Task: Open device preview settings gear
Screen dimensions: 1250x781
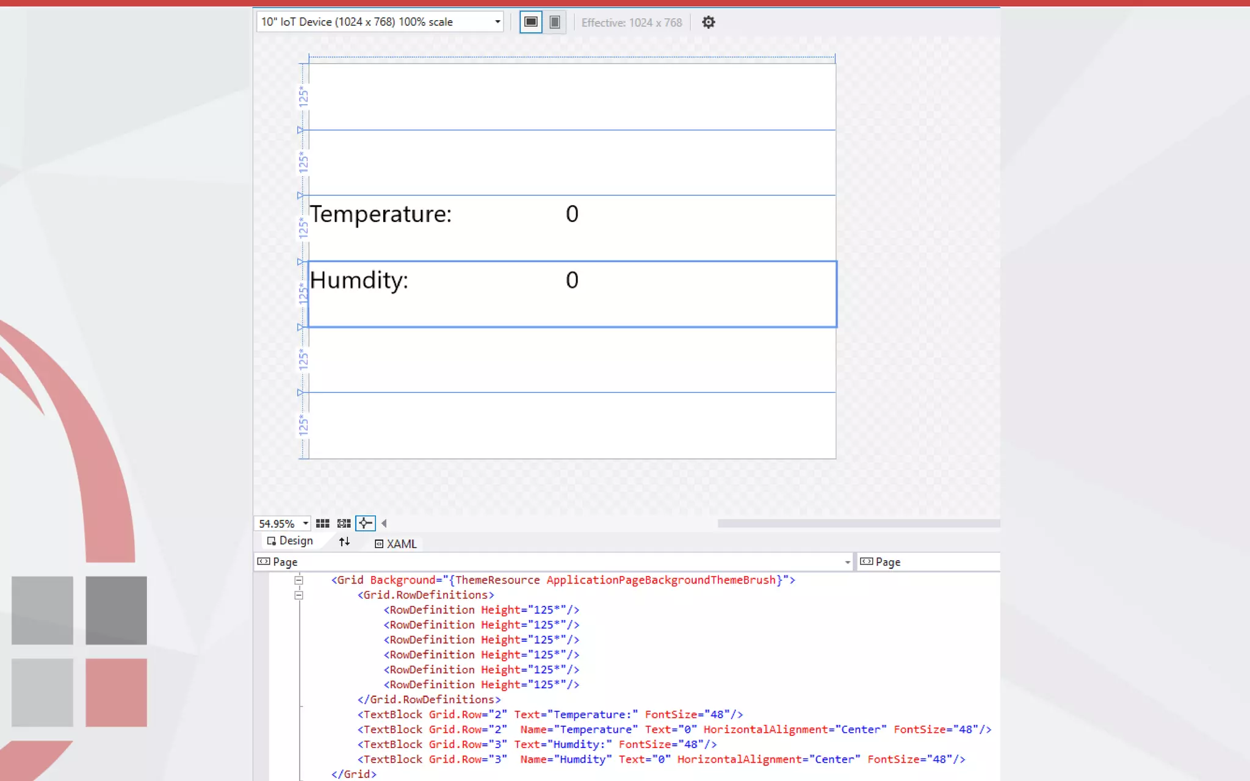Action: [x=708, y=23]
